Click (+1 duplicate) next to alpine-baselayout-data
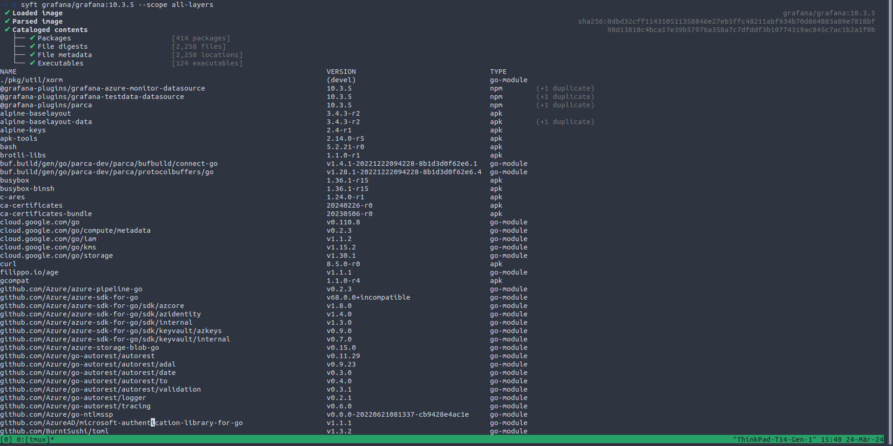Viewport: 893px width, 446px height. 565,122
